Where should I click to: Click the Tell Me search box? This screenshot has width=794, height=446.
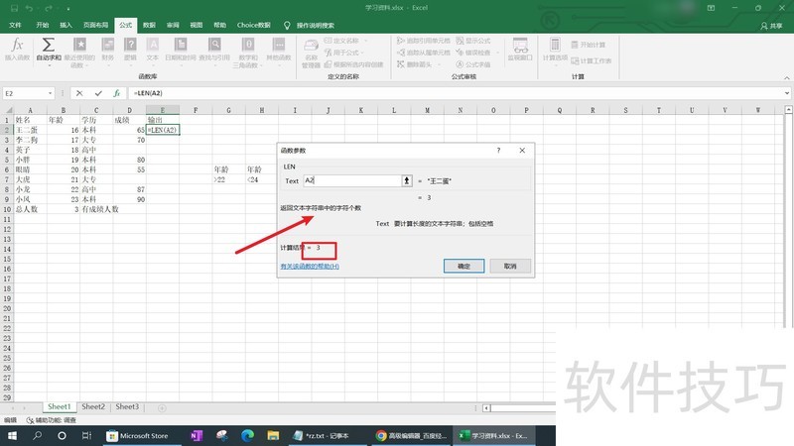(x=310, y=26)
